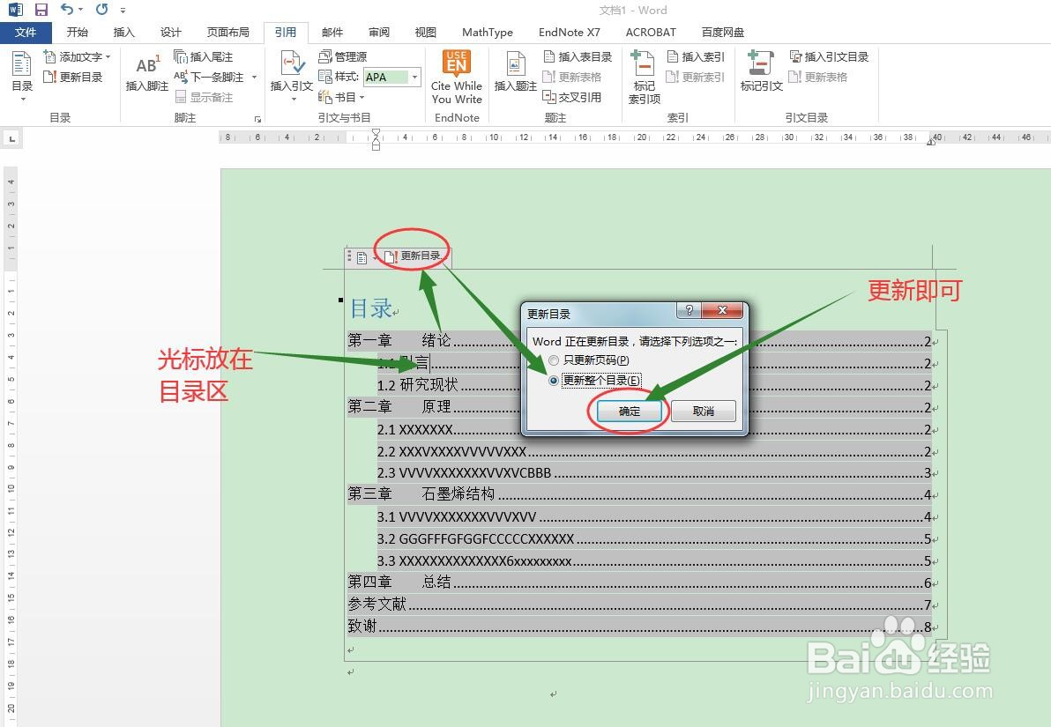
Task: Click the tab selector at ruler corner
Action: tap(12, 139)
